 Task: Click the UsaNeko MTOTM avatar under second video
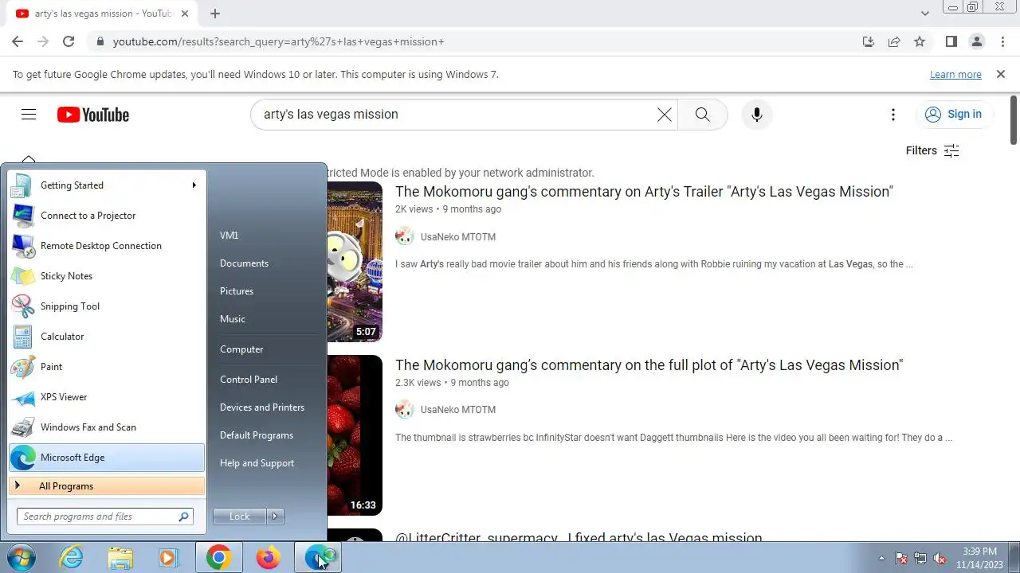pos(405,410)
